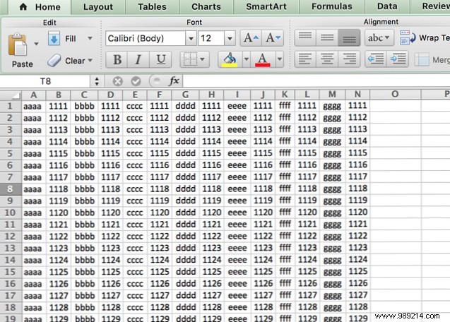Open the Fill dropdown arrow
The height and width of the screenshot is (322, 450).
(90, 38)
